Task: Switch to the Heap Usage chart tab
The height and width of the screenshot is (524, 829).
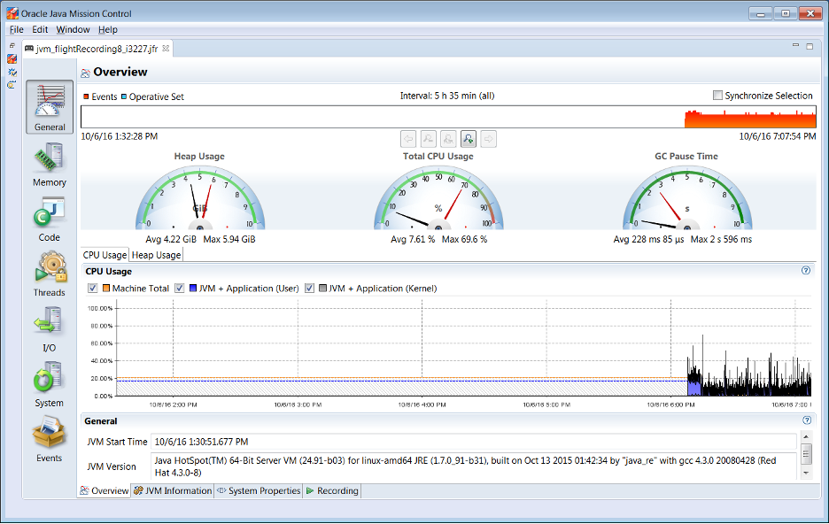Action: tap(157, 255)
